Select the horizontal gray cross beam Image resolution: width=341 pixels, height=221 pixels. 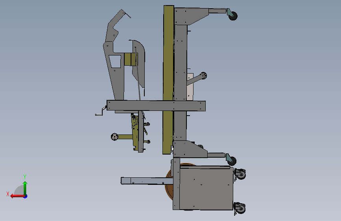coord(156,106)
